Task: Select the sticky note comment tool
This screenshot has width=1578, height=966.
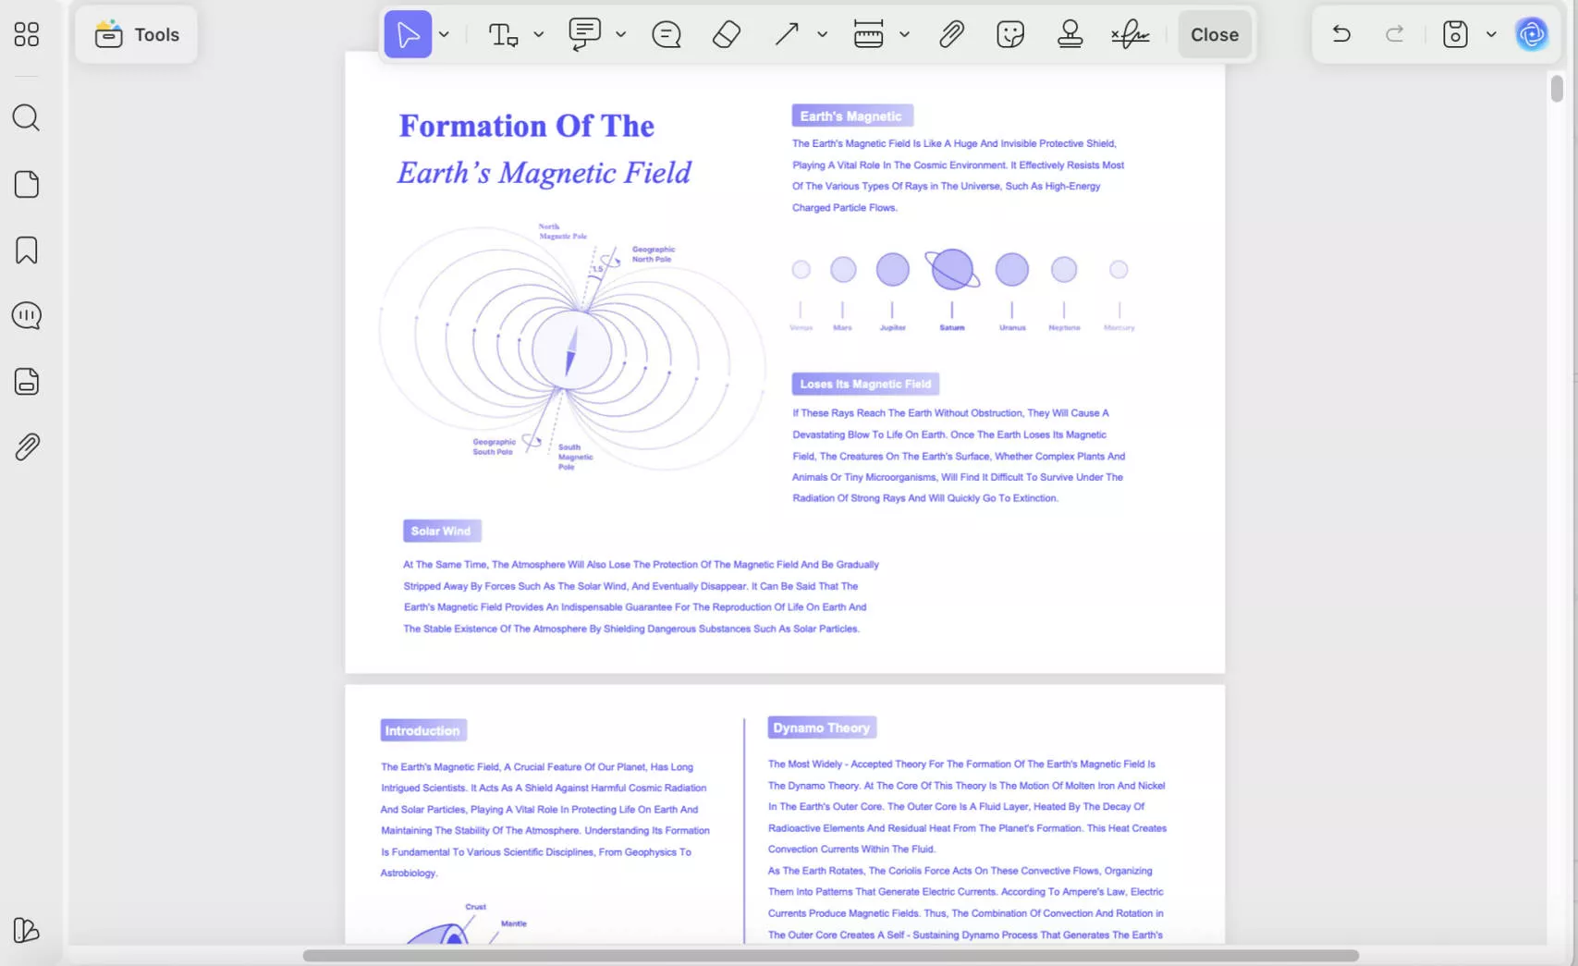Action: [667, 35]
